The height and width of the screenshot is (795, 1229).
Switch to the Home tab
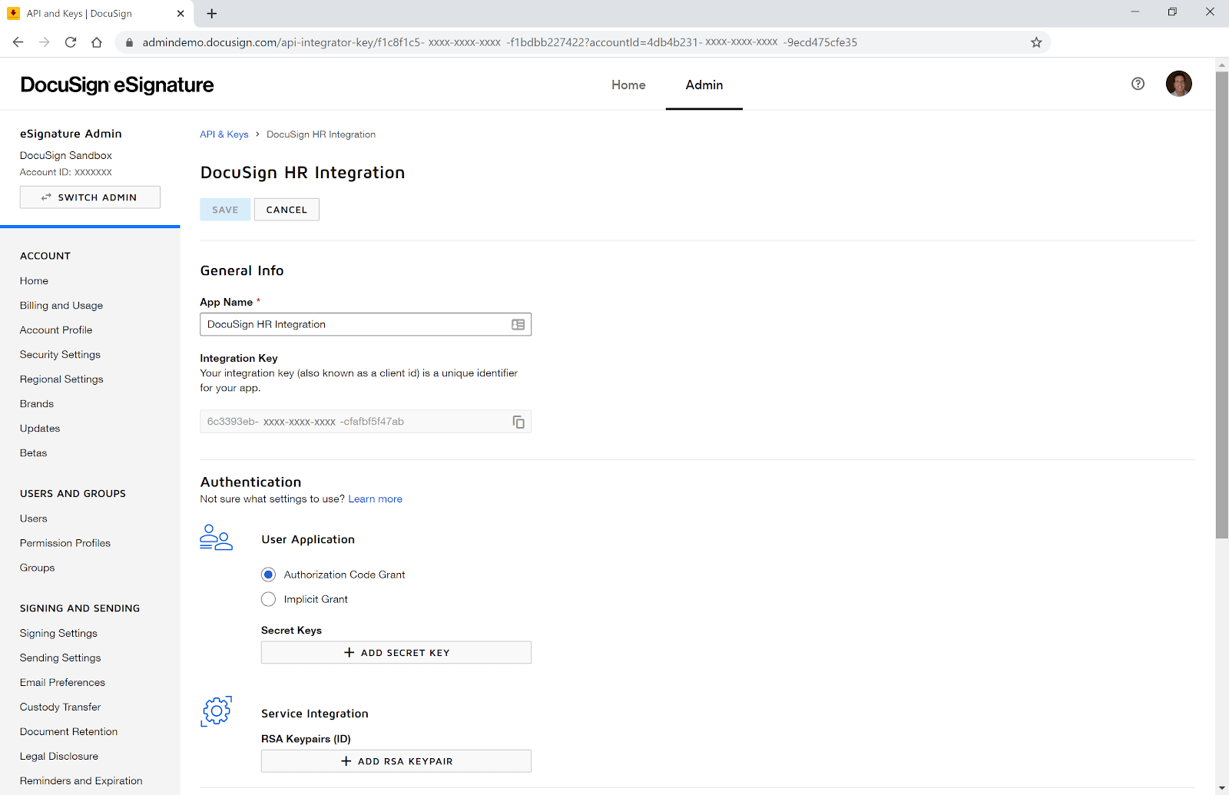click(628, 85)
